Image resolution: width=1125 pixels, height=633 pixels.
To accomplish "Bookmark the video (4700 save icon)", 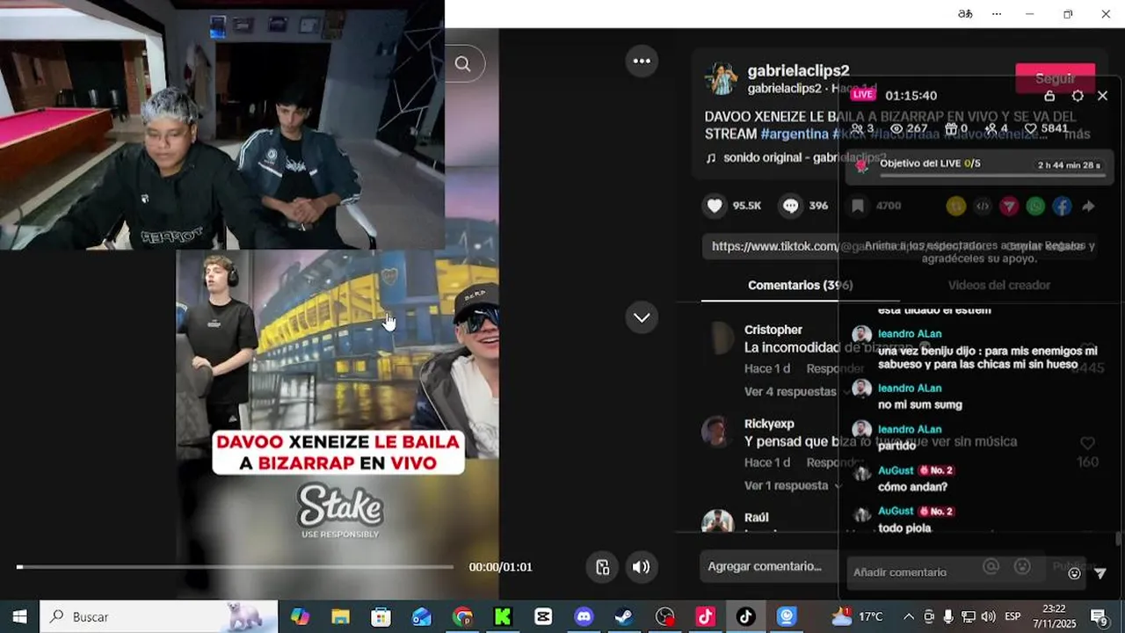I will pos(858,206).
